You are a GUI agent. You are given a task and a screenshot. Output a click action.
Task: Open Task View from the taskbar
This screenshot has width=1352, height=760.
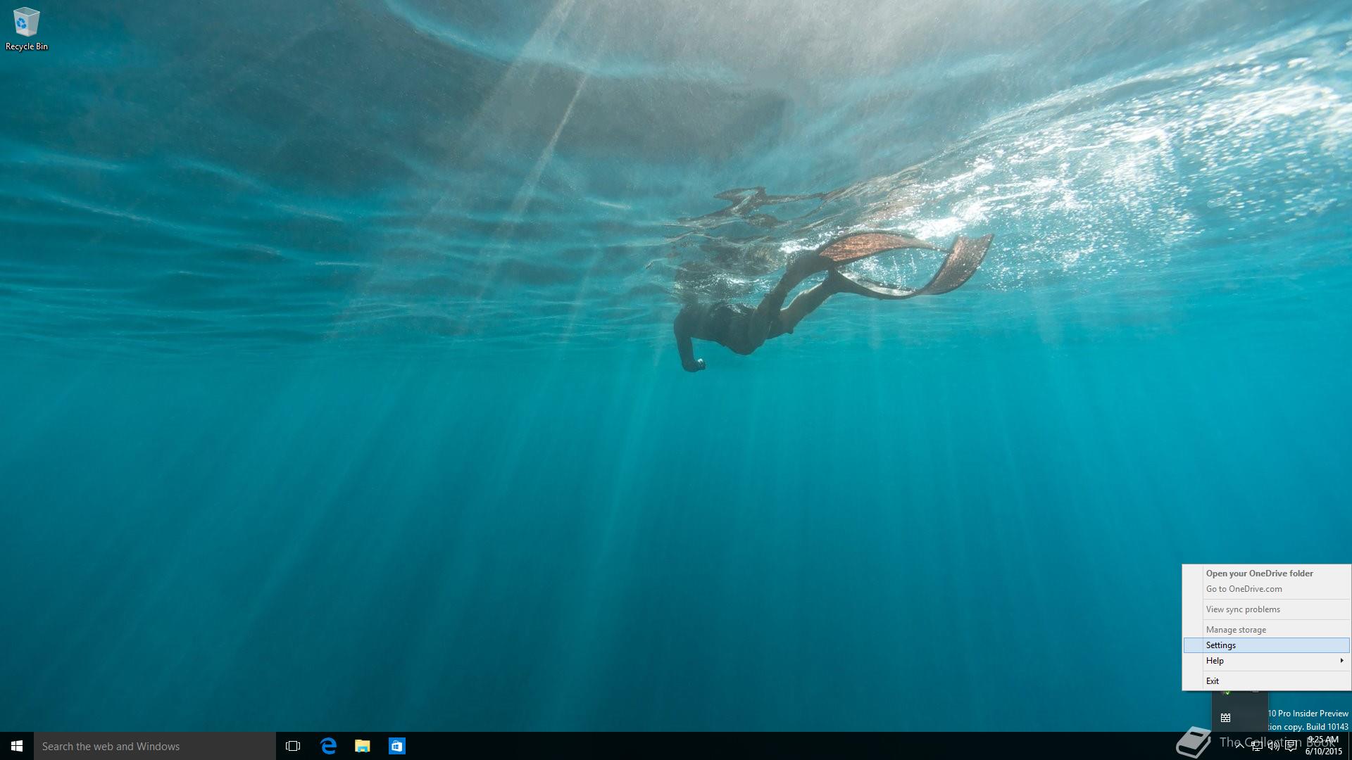(x=293, y=746)
